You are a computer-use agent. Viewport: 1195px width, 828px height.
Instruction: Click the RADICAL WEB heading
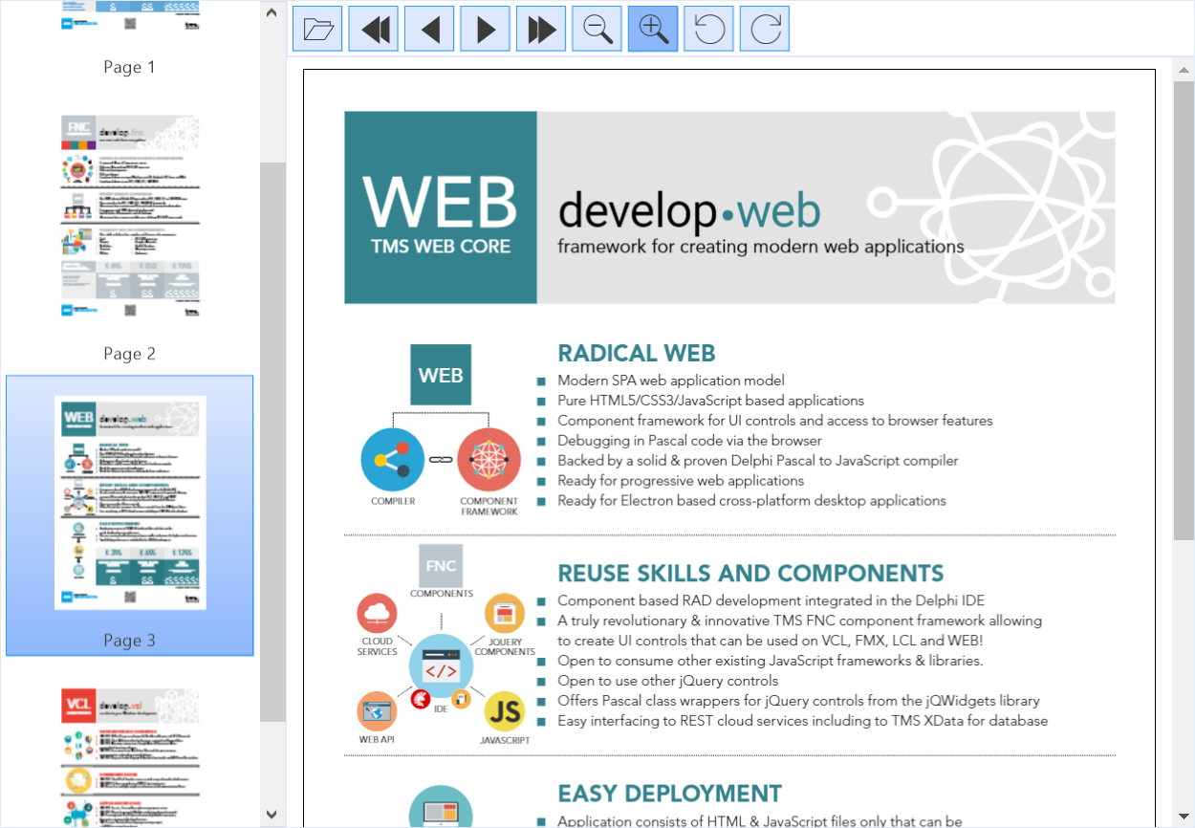click(637, 353)
